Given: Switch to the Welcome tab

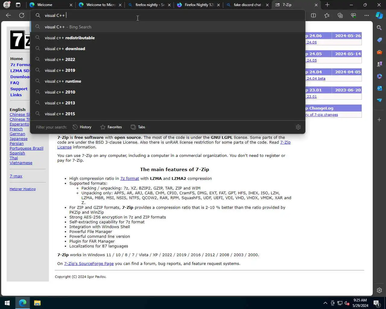Looking at the screenshot, I should point(51,5).
